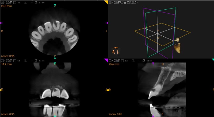Click the save icon in the sagittal view toolbar
Image resolution: width=214 pixels, height=117 pixels.
pyautogui.click(x=110, y=61)
